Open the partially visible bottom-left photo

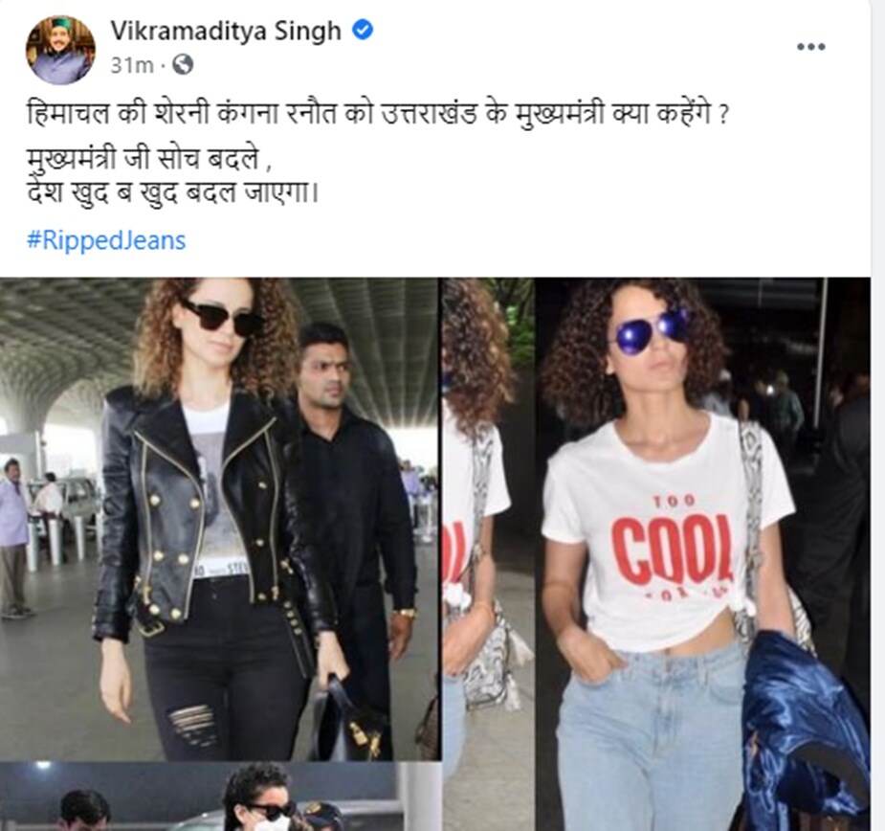point(220,797)
